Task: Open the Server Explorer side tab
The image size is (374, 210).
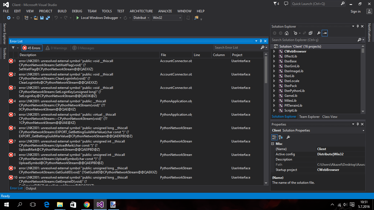Action: click(x=4, y=34)
